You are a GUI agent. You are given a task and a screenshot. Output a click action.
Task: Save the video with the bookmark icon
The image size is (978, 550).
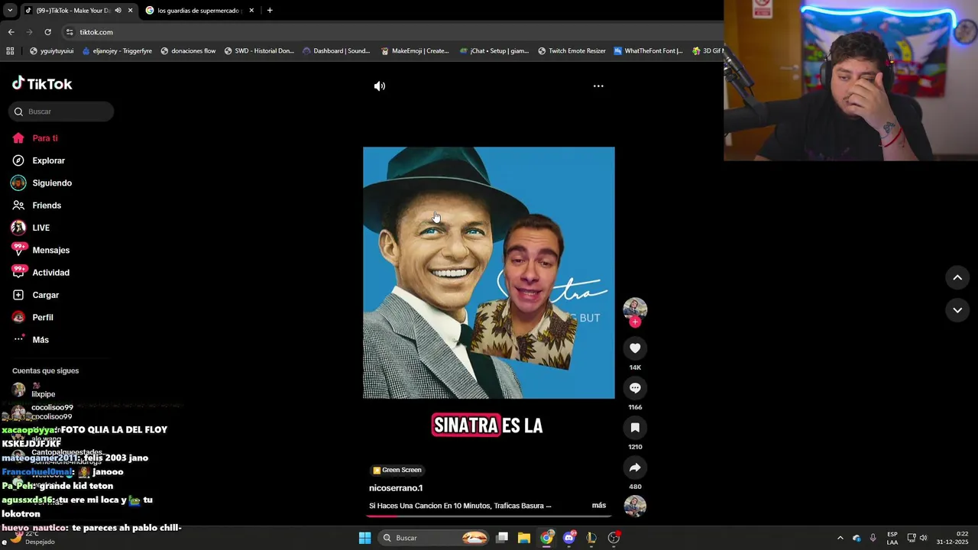coord(635,428)
